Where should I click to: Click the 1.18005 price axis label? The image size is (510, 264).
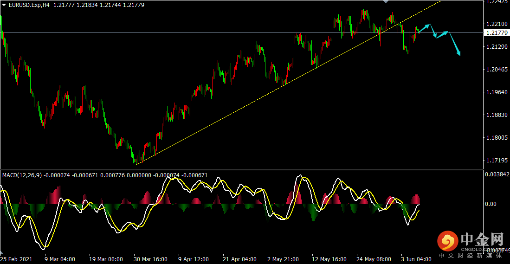[x=496, y=138]
